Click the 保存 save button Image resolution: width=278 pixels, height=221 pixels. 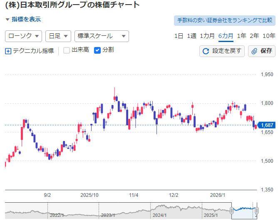coord(262,51)
